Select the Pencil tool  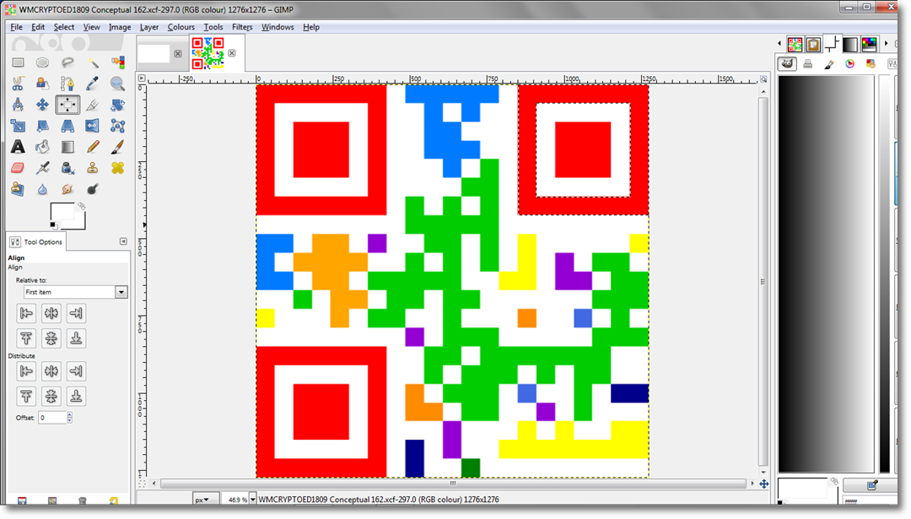(93, 147)
